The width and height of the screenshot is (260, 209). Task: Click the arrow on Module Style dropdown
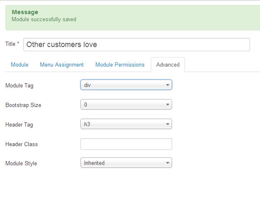[167, 163]
